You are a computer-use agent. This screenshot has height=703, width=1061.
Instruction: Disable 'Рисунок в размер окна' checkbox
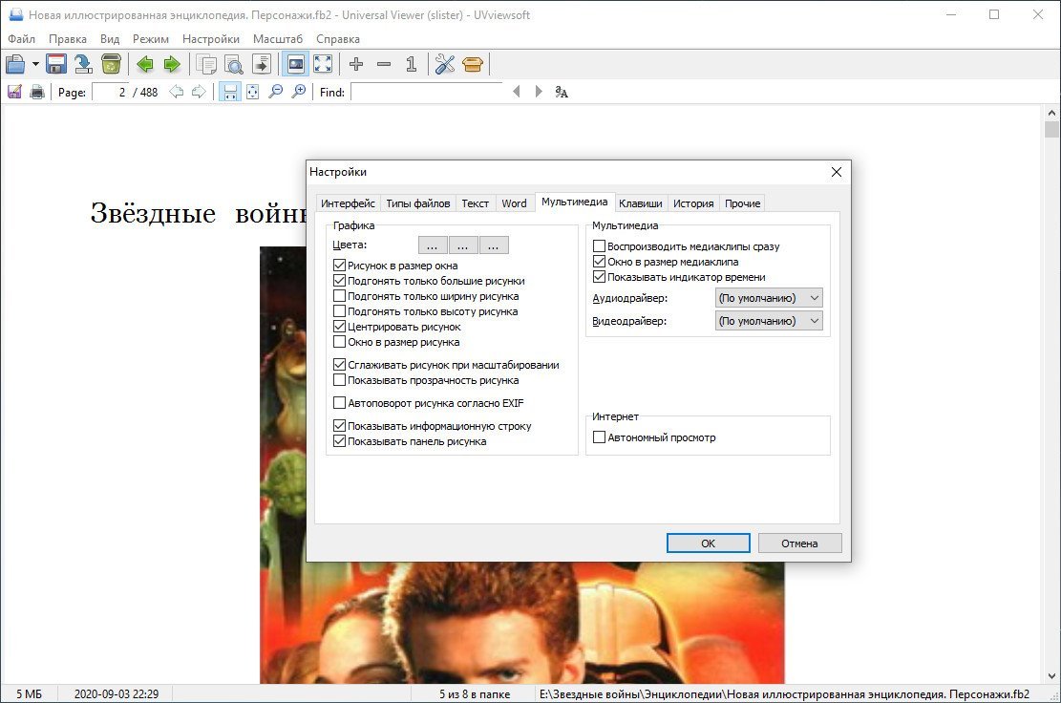click(339, 266)
